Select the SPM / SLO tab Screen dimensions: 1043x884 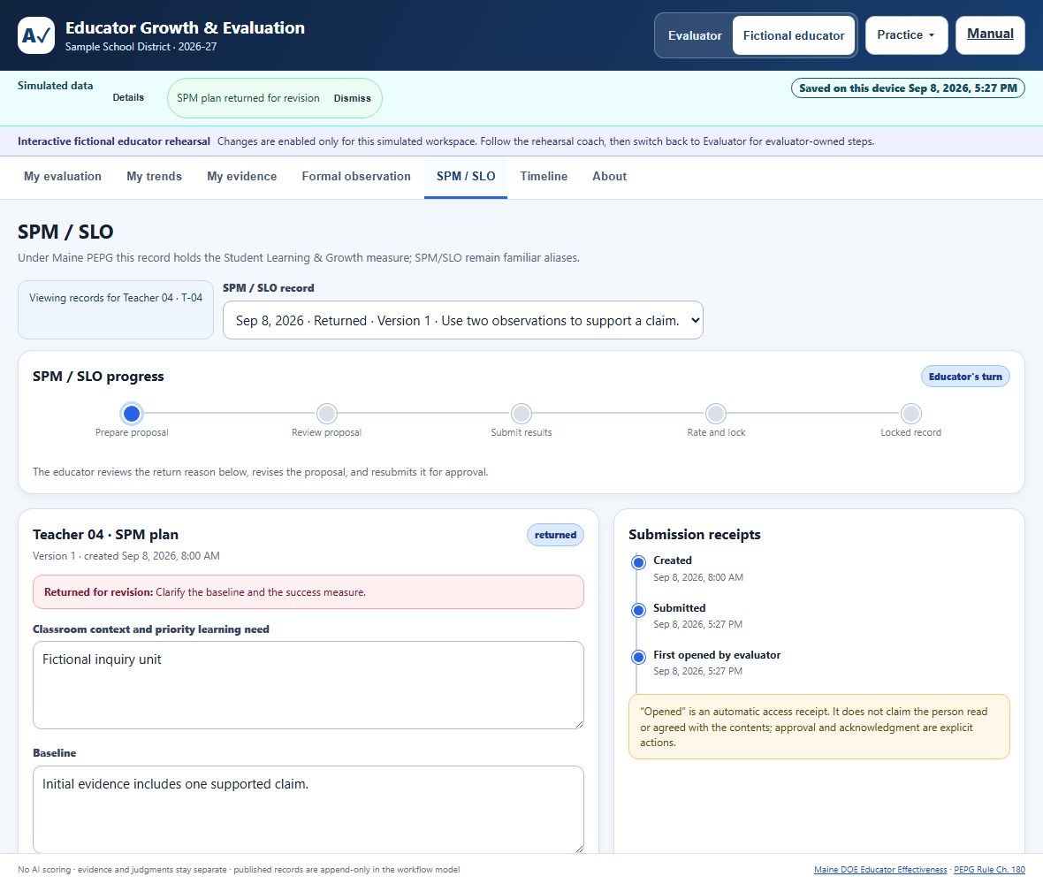pos(466,176)
